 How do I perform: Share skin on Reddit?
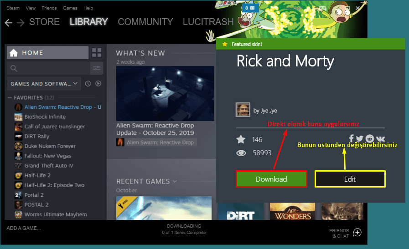tap(370, 138)
